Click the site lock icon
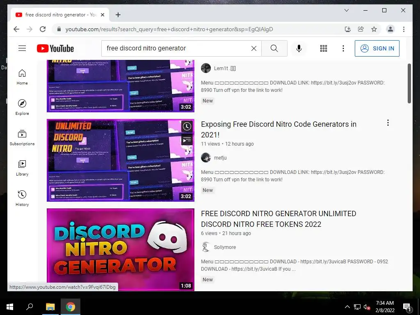Screen dimensions: 420x315 tap(59, 29)
